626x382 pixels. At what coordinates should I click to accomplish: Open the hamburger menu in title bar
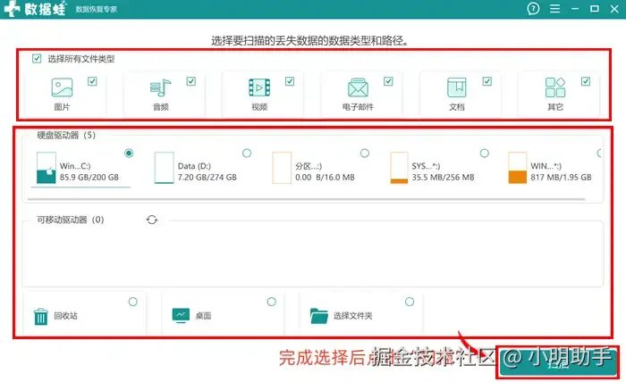(x=554, y=8)
